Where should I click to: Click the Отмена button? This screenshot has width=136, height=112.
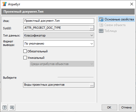pos(126,107)
